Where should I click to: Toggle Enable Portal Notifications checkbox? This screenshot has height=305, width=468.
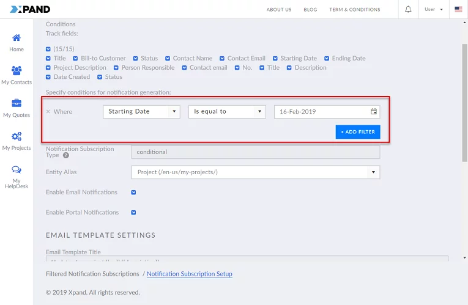point(133,213)
